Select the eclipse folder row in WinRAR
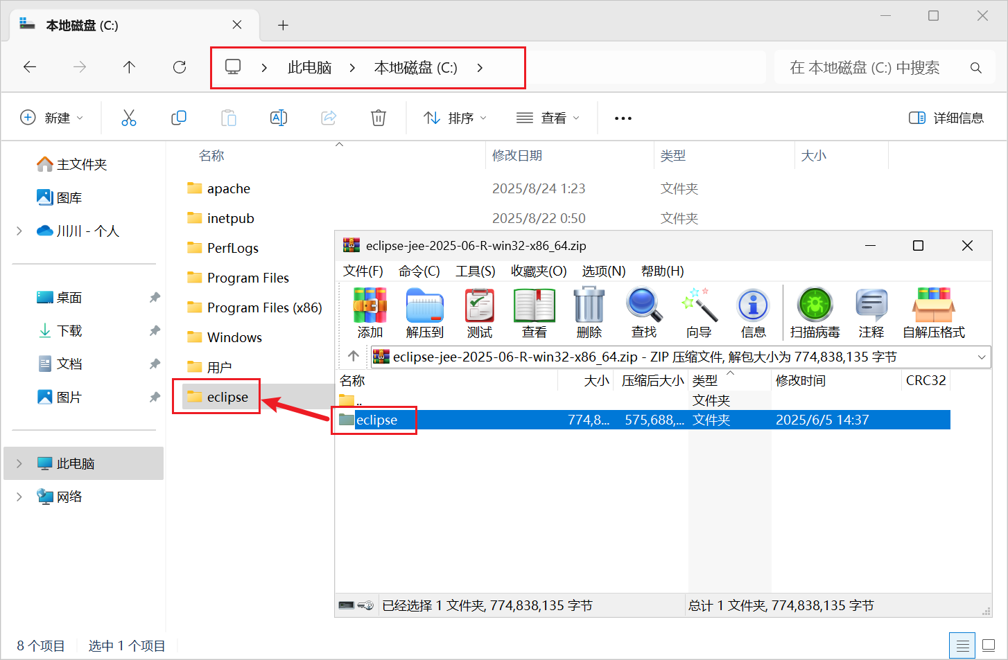This screenshot has width=1008, height=660. click(x=643, y=420)
